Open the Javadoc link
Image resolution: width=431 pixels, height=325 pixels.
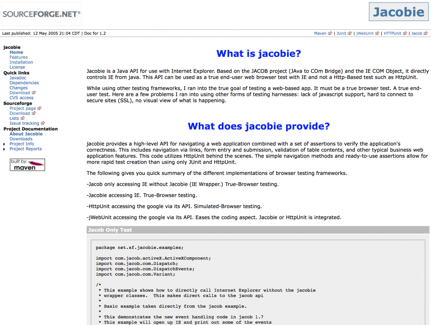click(x=18, y=78)
